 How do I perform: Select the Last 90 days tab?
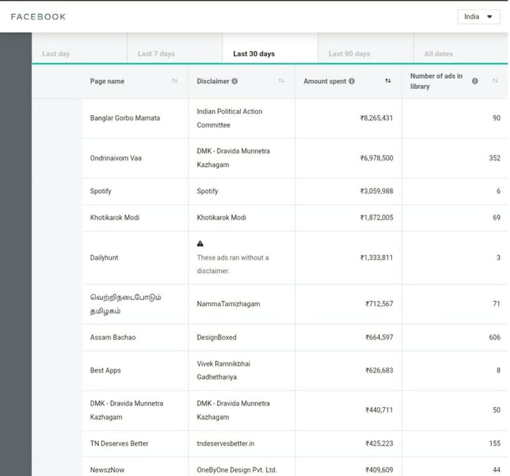coord(349,54)
